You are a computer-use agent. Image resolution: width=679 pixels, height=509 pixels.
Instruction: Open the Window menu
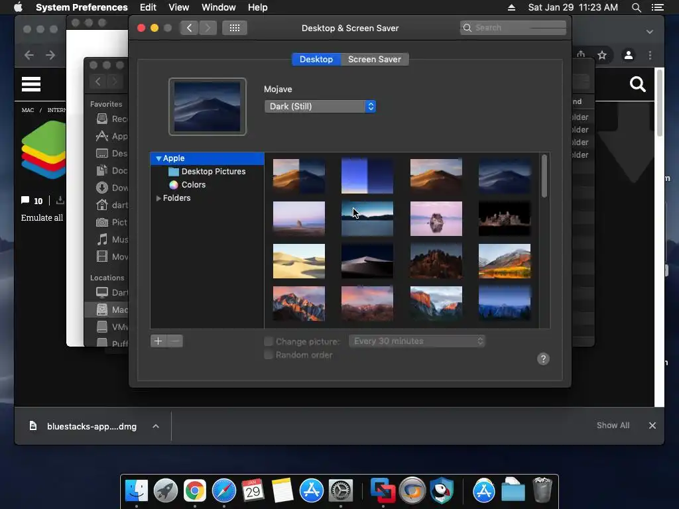[x=219, y=7]
